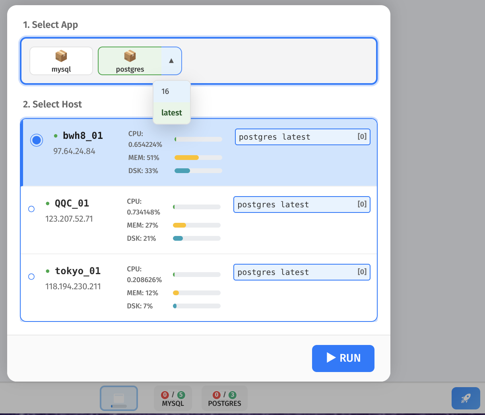This screenshot has height=415, width=485.
Task: Launch deployments via the rocket icon
Action: coord(466,398)
